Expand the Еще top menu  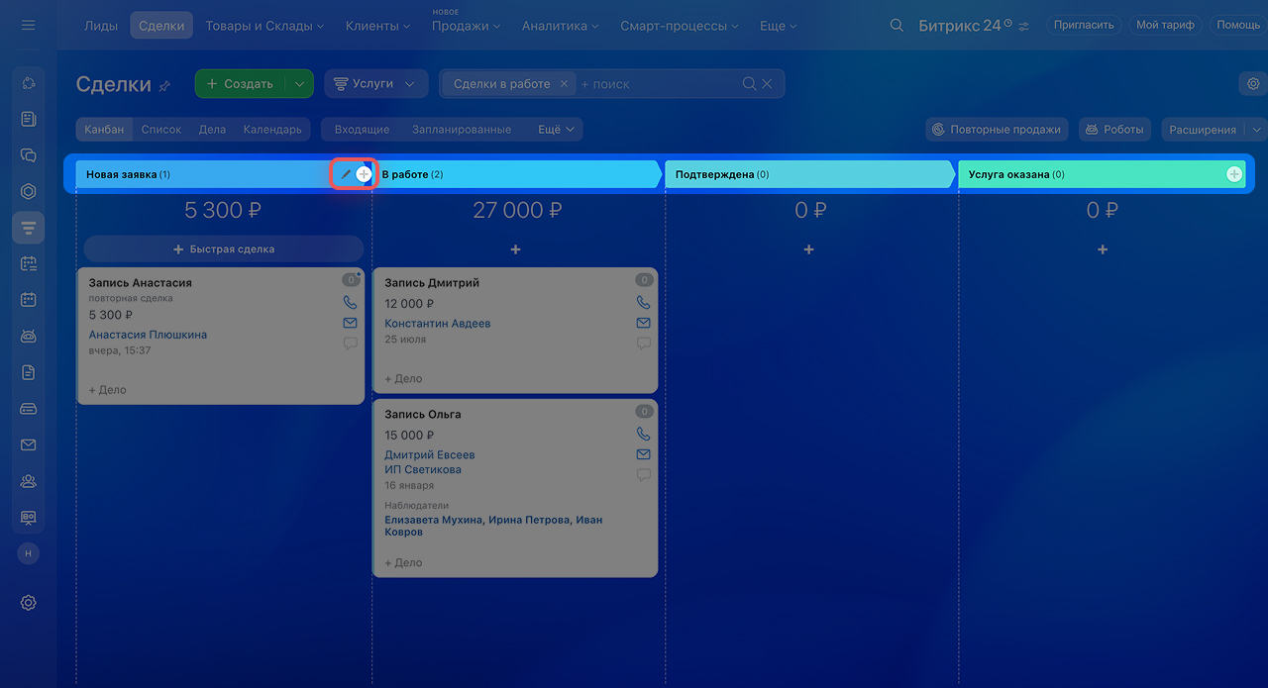pos(778,26)
